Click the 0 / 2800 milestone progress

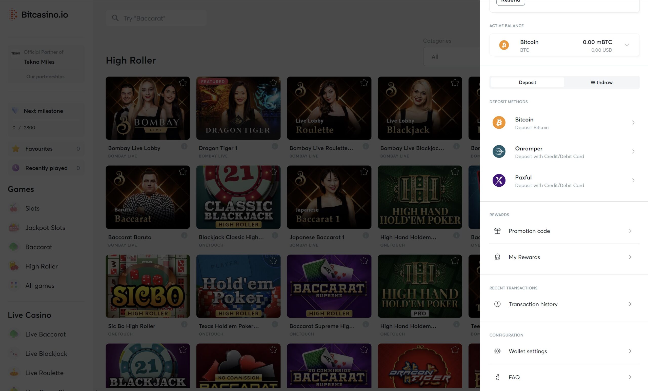(x=24, y=128)
